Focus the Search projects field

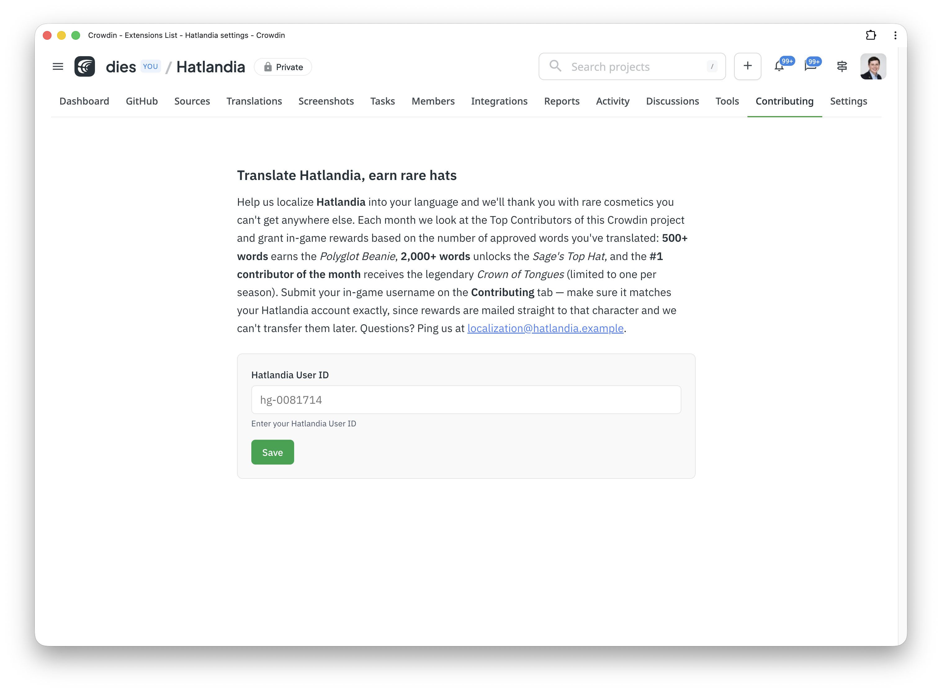(x=632, y=66)
